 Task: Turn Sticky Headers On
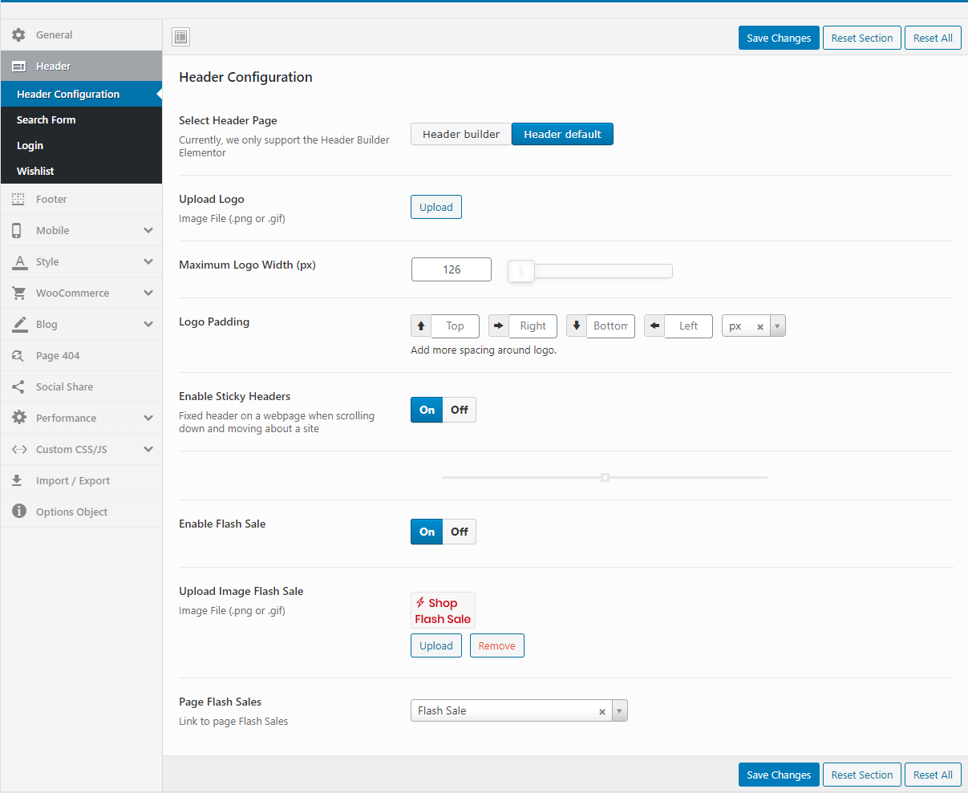(427, 410)
